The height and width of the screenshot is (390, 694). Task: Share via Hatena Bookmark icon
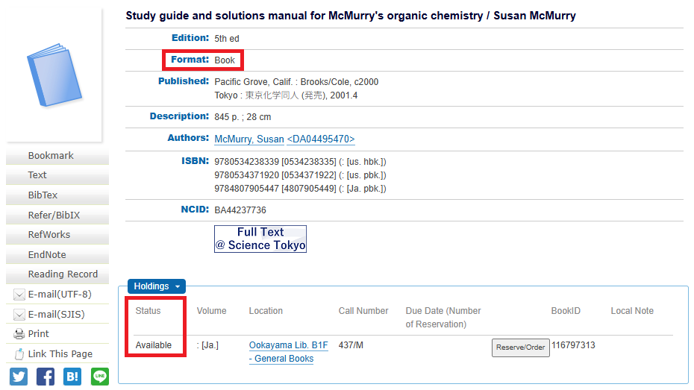72,377
